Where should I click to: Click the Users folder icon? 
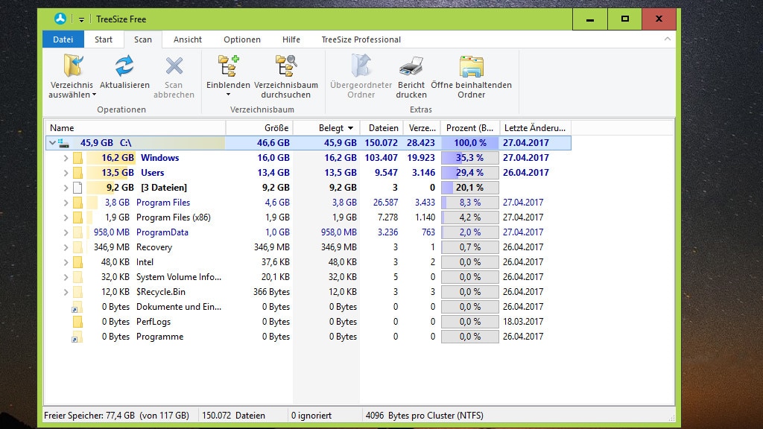77,173
